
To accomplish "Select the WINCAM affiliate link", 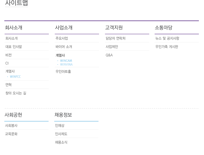I will [66, 61].
